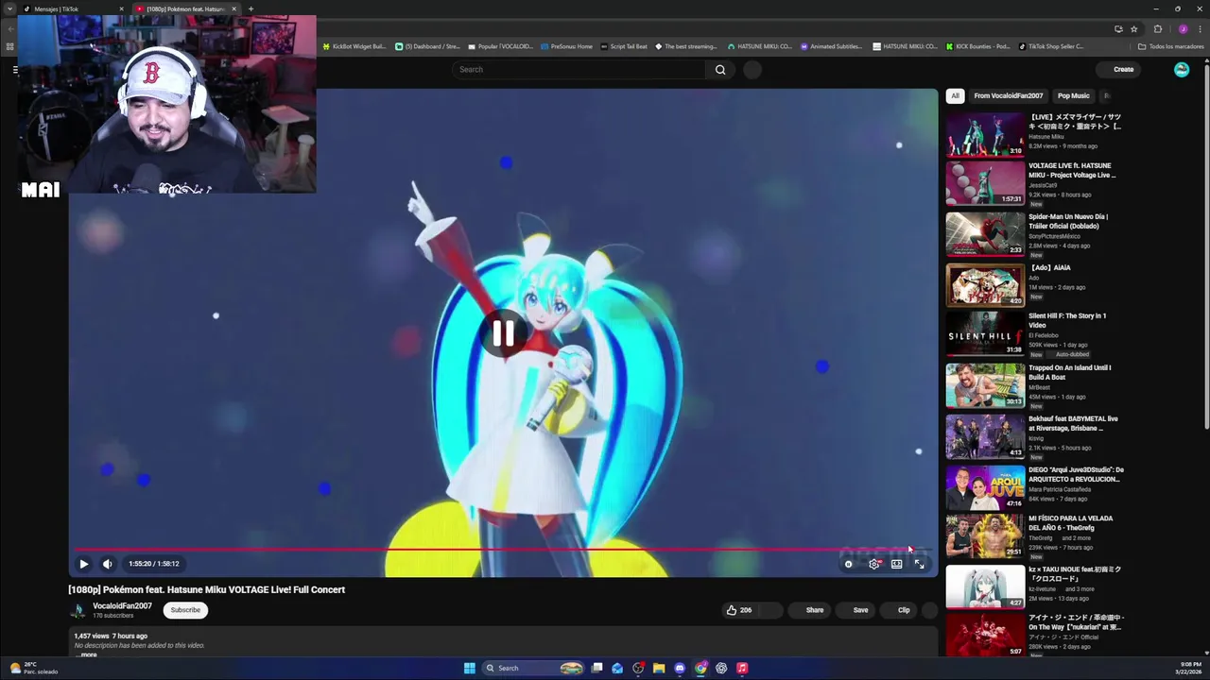Viewport: 1210px width, 680px height.
Task: Open the Spider-Man Un Nuevo Día trailer
Action: (x=985, y=234)
